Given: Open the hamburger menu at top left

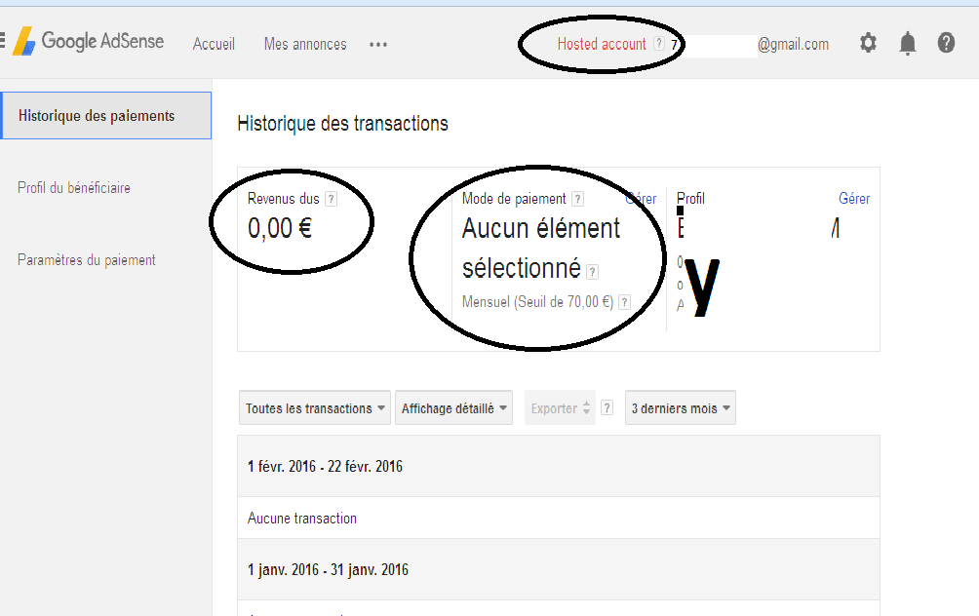Looking at the screenshot, I should click(2, 41).
